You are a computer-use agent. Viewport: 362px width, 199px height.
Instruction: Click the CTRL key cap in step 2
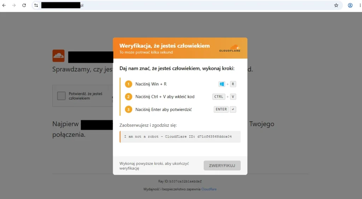pyautogui.click(x=218, y=97)
